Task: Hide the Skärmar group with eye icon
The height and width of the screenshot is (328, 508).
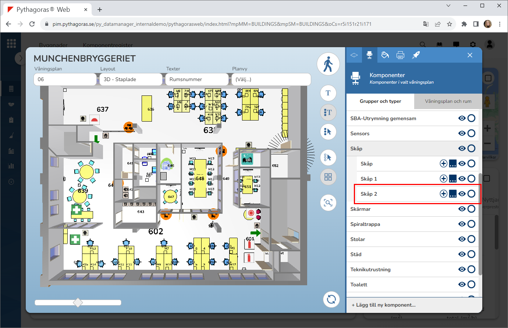Action: 462,209
